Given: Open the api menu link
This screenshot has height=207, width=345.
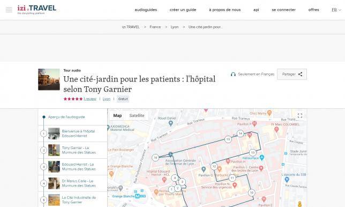Looking at the screenshot, I should tap(256, 10).
